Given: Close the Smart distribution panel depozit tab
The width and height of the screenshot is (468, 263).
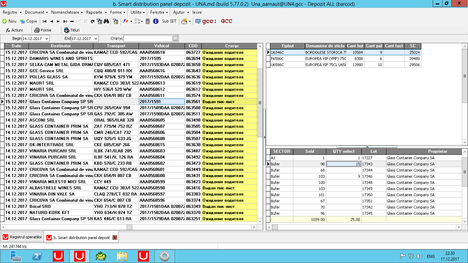Looking at the screenshot, I should (x=115, y=237).
